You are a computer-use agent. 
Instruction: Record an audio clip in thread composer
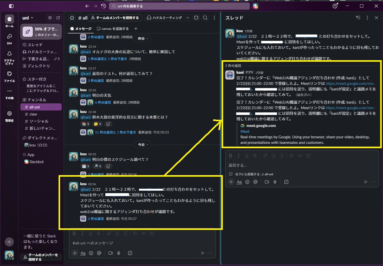pyautogui.click(x=275, y=182)
